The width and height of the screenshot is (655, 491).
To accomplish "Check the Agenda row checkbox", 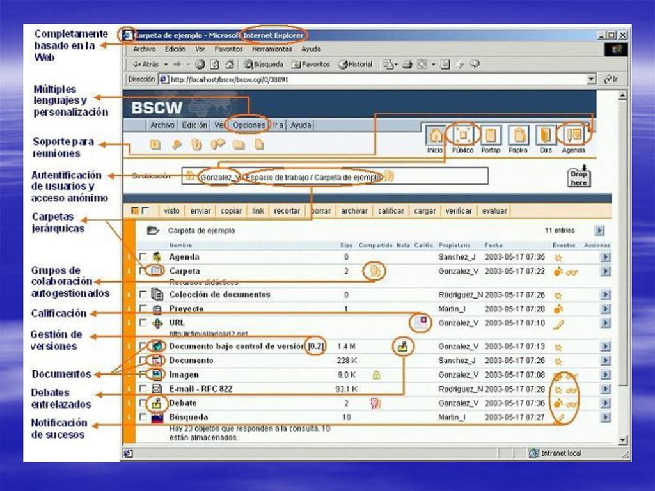I will (x=143, y=256).
